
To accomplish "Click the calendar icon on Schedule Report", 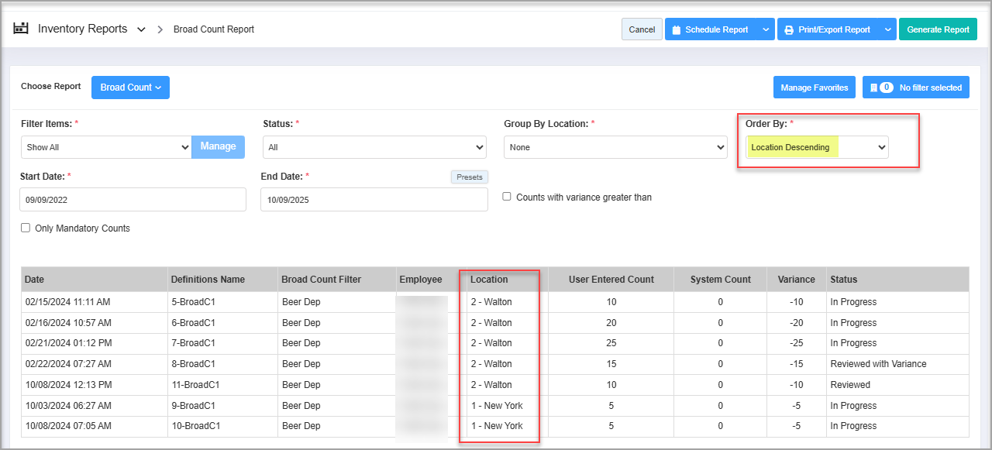I will coord(676,30).
